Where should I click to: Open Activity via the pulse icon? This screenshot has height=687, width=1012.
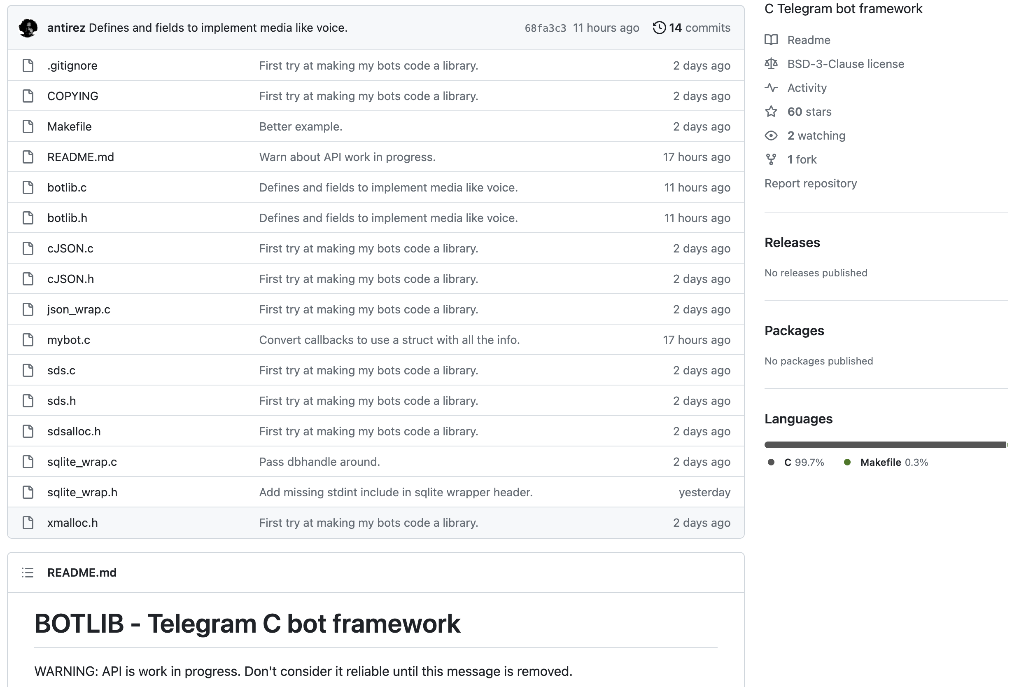tap(771, 88)
